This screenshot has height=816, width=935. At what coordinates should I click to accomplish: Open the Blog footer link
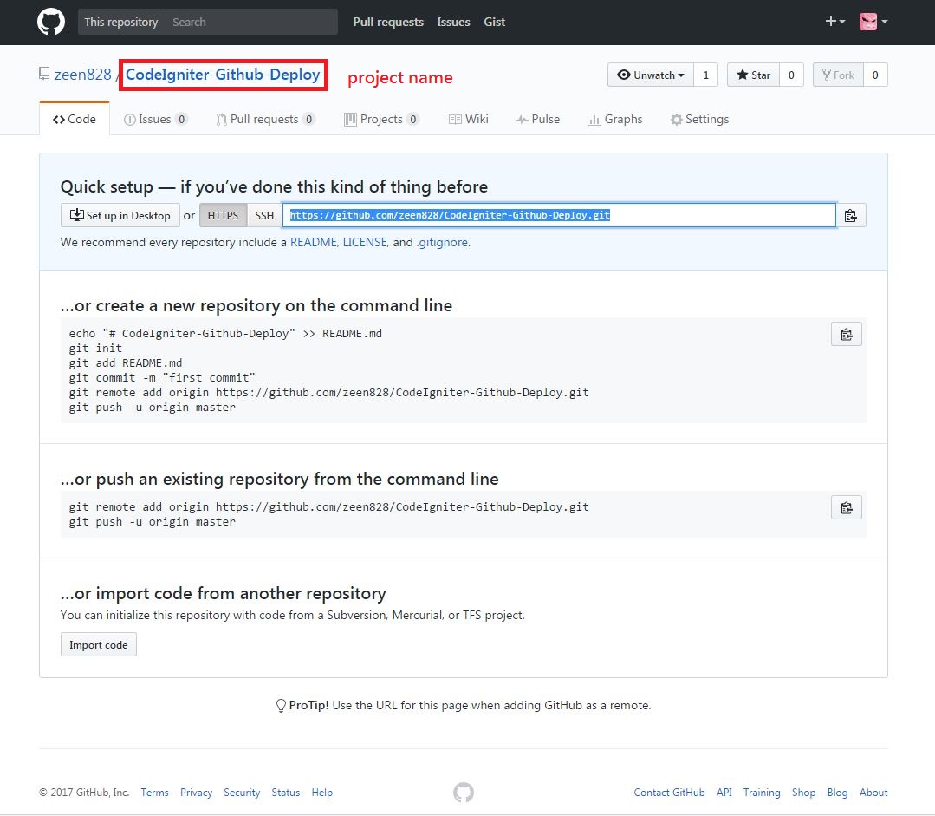pyautogui.click(x=837, y=792)
